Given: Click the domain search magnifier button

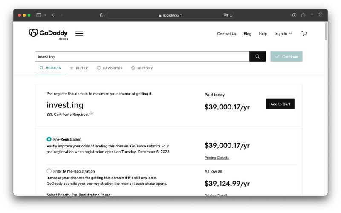Looking at the screenshot, I should click(x=257, y=57).
